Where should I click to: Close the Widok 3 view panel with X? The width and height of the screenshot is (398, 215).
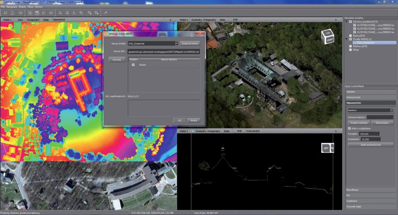point(335,131)
